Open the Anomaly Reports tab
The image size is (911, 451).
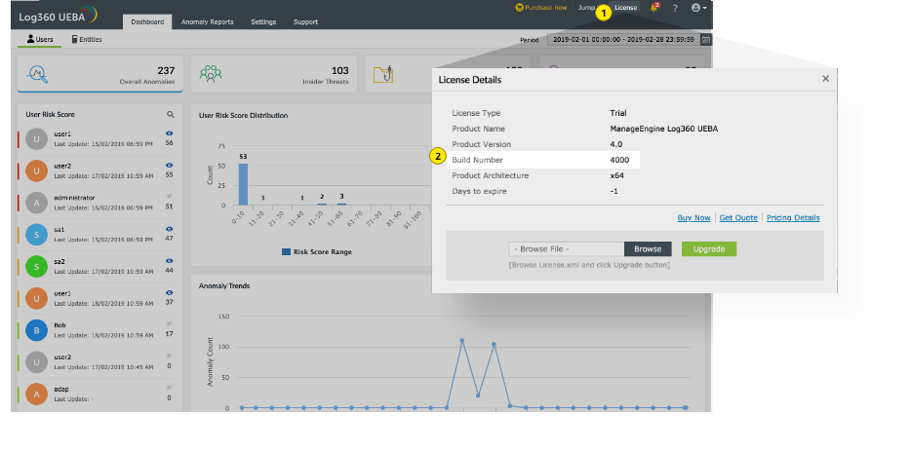point(208,22)
